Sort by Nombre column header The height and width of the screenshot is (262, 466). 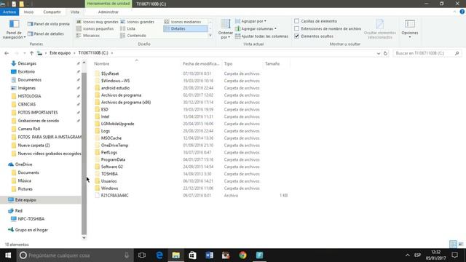(137, 63)
